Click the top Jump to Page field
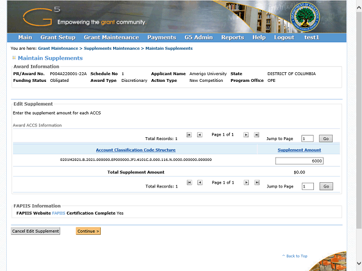The height and width of the screenshot is (271, 362). (307, 138)
